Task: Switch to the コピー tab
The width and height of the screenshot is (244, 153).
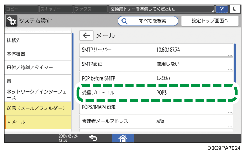Action: coord(22,9)
